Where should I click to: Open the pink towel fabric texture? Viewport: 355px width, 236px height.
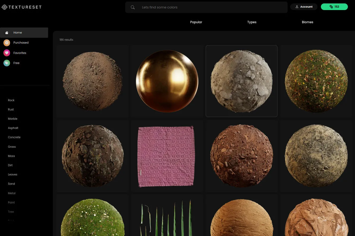(167, 156)
